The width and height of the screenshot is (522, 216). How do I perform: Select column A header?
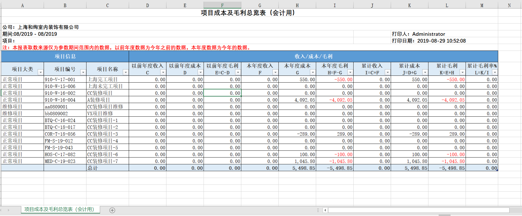[22, 5]
